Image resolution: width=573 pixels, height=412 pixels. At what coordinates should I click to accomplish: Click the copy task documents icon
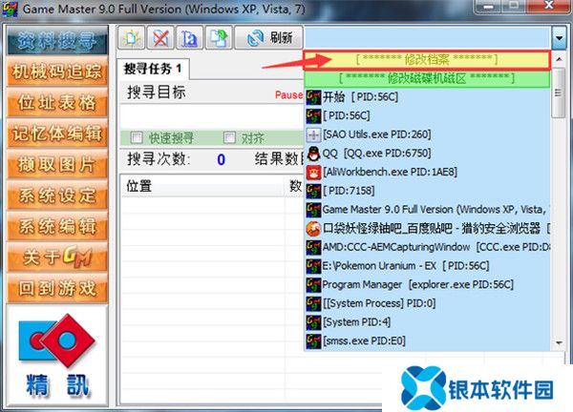coord(219,37)
